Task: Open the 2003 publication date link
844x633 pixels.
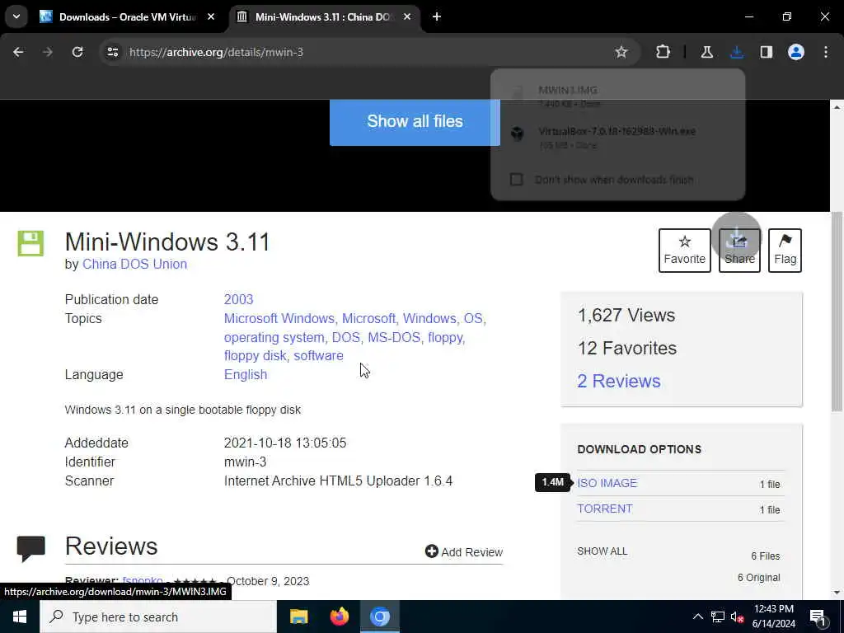Action: 238,299
